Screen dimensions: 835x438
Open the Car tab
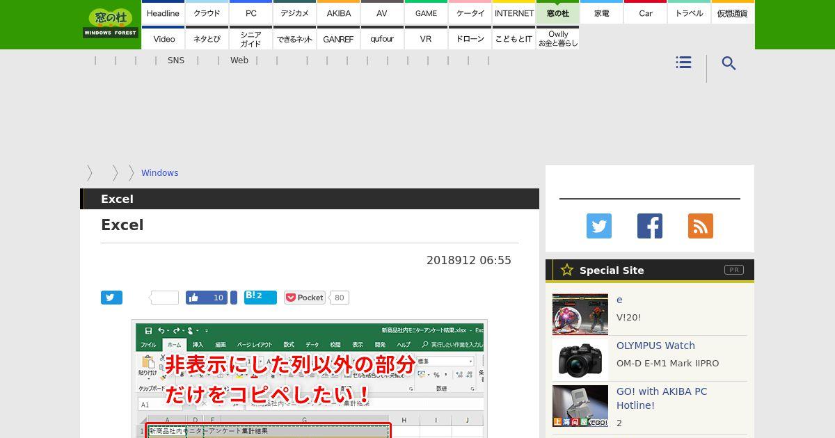[645, 13]
